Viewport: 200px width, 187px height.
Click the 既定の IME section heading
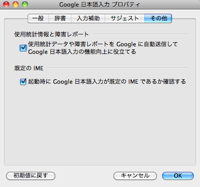[29, 68]
